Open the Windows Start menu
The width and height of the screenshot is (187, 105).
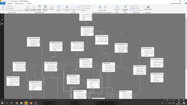pos(2,103)
